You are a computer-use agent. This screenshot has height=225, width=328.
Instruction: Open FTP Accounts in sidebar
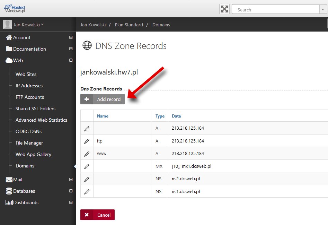tap(30, 97)
